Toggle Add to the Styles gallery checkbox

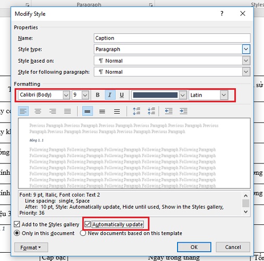point(17,224)
